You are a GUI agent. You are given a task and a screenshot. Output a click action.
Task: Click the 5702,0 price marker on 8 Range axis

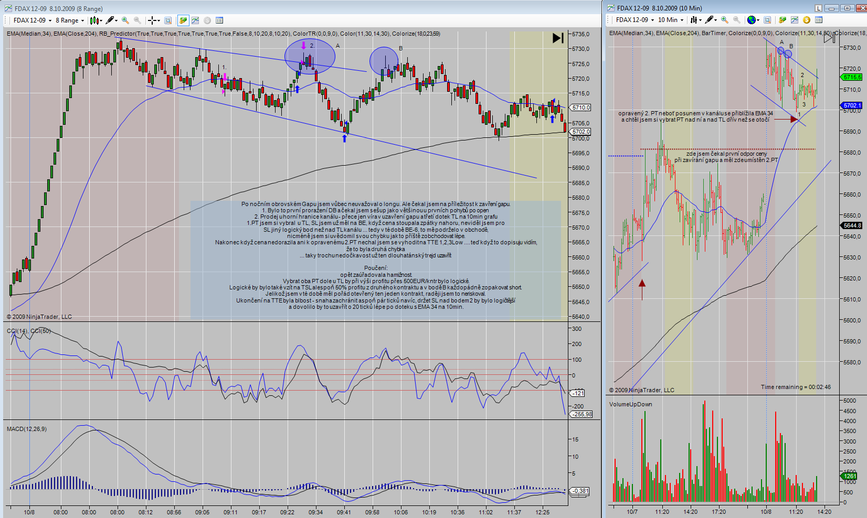point(581,132)
